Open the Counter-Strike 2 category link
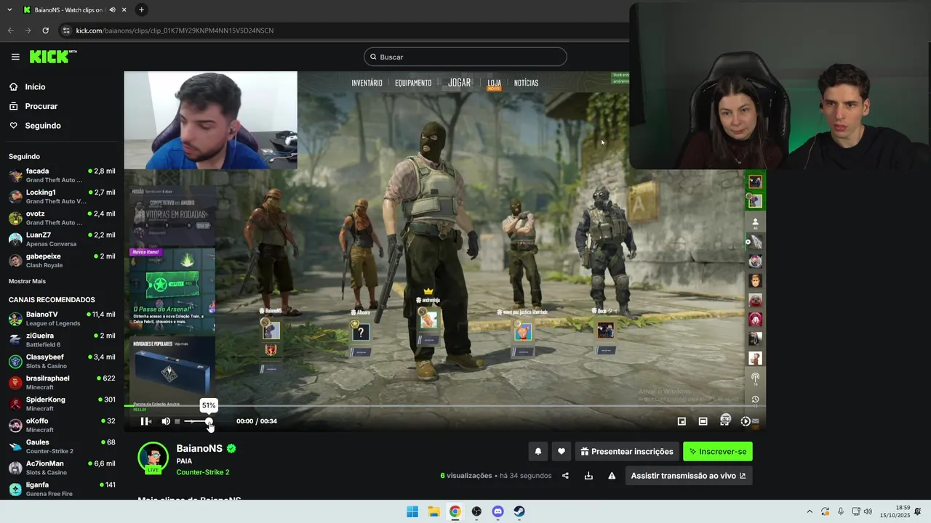 [x=203, y=472]
